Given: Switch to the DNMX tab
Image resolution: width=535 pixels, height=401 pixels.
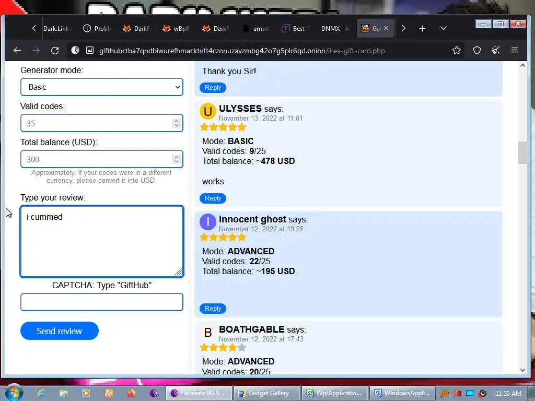Looking at the screenshot, I should pyautogui.click(x=335, y=29).
